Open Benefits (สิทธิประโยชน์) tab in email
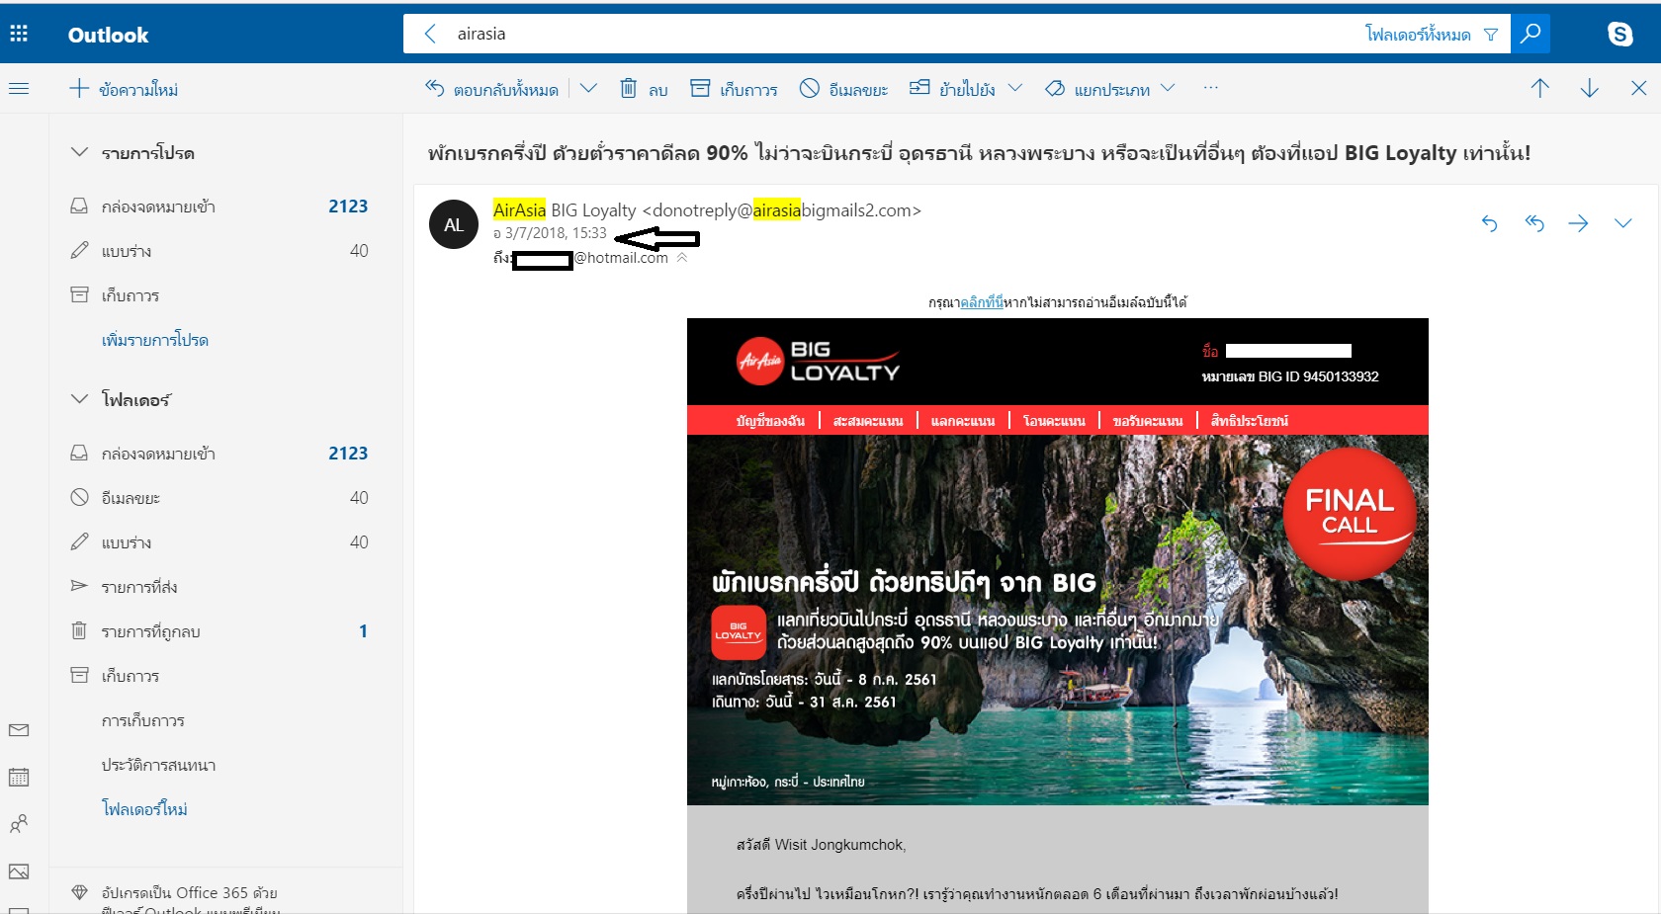Viewport: 1661px width, 914px height. coord(1250,421)
